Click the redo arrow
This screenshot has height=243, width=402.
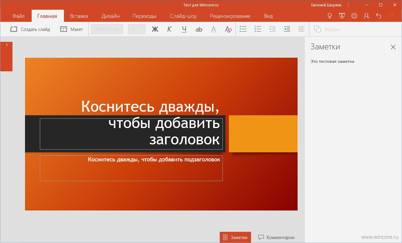(x=391, y=16)
